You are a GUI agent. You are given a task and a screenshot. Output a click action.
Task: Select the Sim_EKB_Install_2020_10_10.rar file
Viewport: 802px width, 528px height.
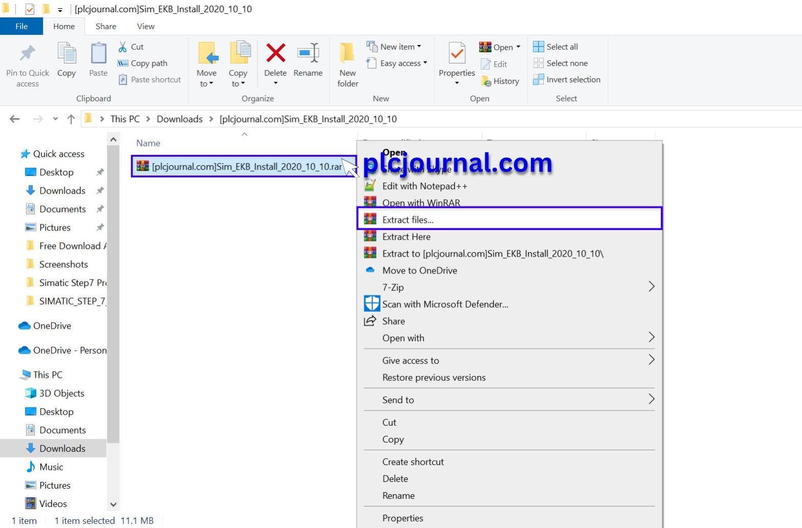pos(244,166)
